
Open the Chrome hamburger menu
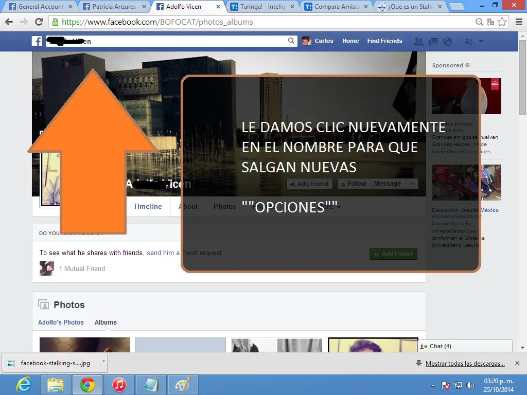[519, 22]
